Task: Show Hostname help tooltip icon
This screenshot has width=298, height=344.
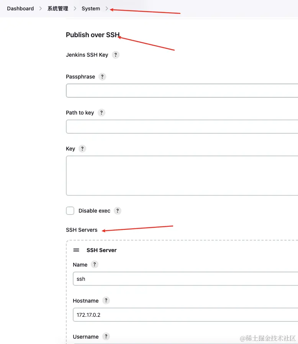Action: (x=106, y=301)
